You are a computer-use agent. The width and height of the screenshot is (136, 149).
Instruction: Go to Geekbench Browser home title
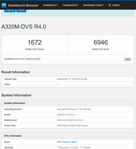[23, 5]
